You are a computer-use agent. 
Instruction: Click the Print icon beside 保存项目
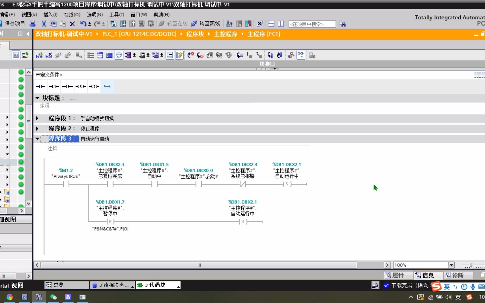pos(33,24)
